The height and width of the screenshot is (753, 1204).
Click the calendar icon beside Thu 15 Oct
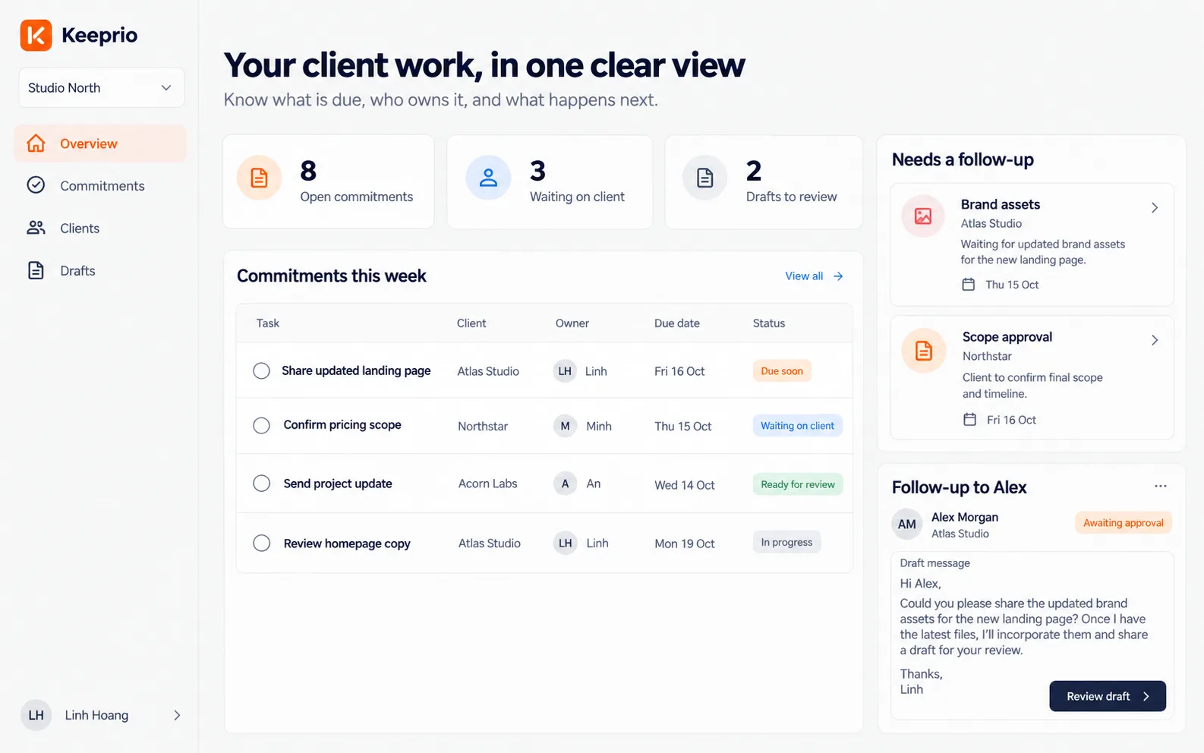(x=968, y=285)
